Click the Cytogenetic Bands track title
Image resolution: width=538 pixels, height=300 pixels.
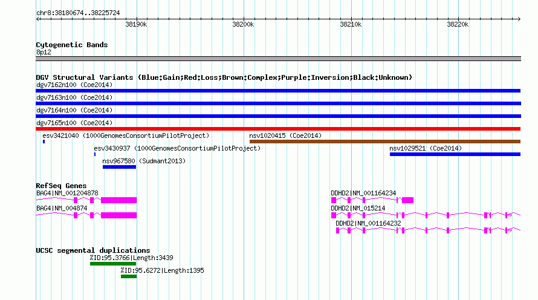[x=72, y=45]
